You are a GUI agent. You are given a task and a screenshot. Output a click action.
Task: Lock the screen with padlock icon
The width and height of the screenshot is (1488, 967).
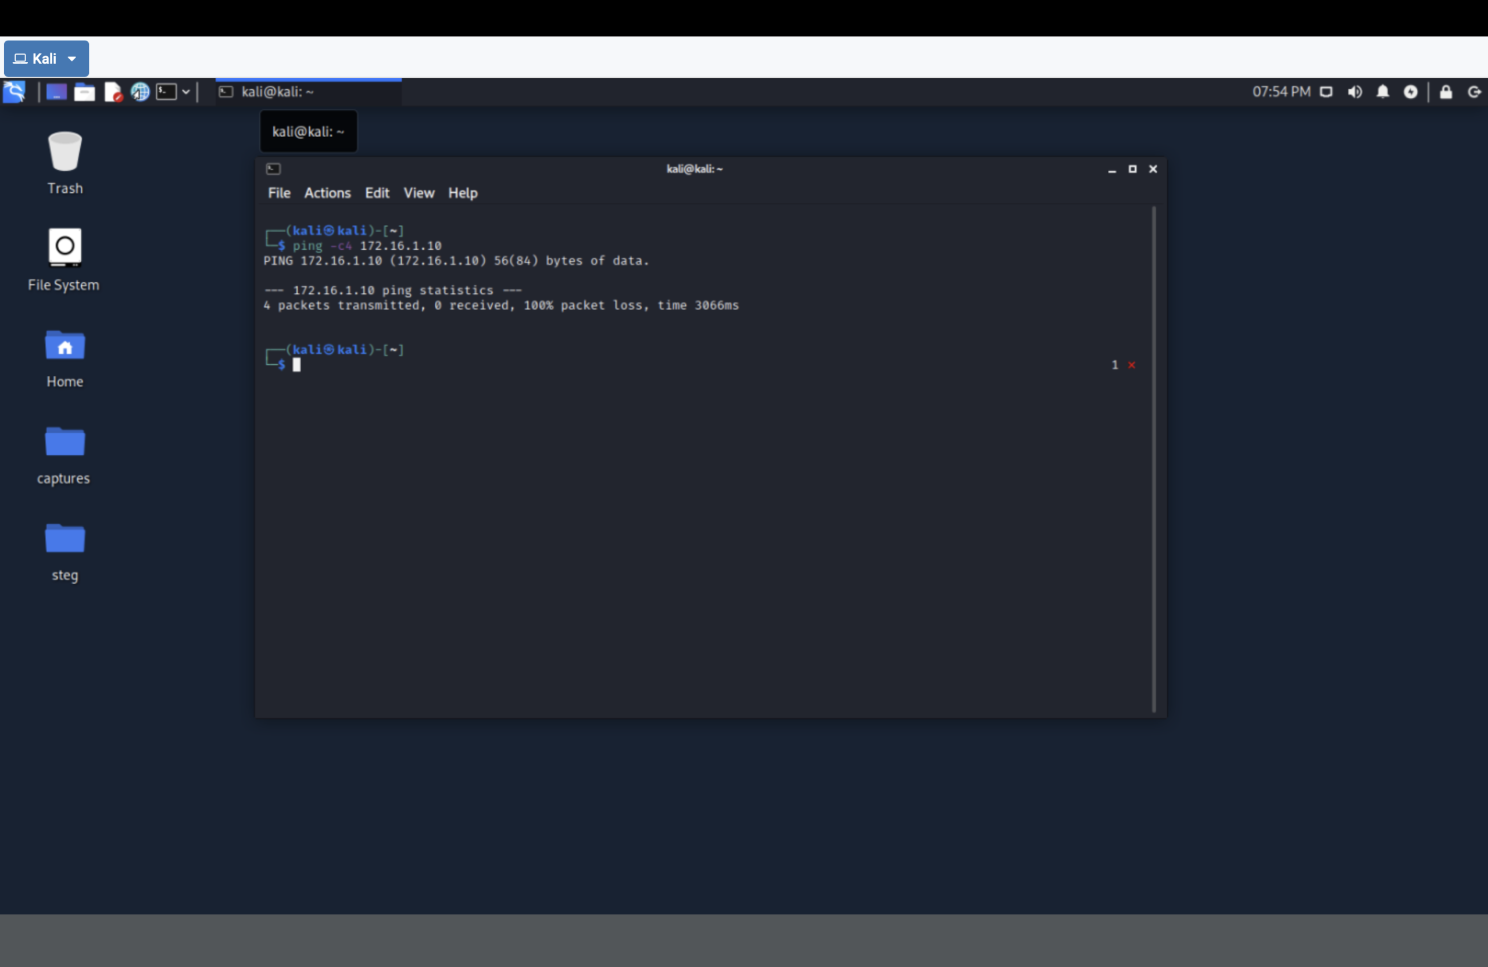(x=1446, y=92)
